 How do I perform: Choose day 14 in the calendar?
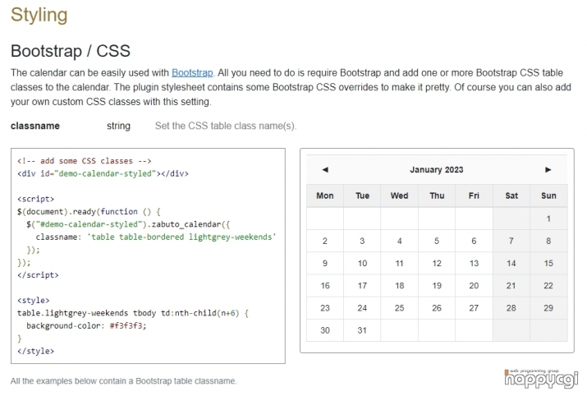click(x=511, y=264)
